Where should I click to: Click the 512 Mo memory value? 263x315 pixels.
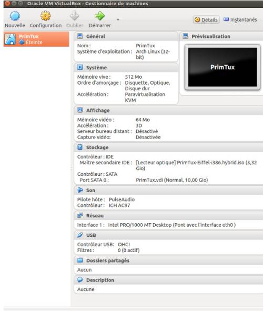click(x=134, y=77)
